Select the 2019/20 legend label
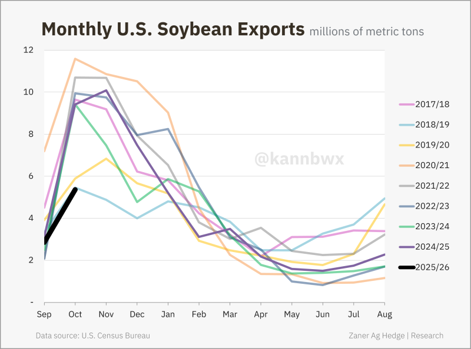 click(433, 145)
